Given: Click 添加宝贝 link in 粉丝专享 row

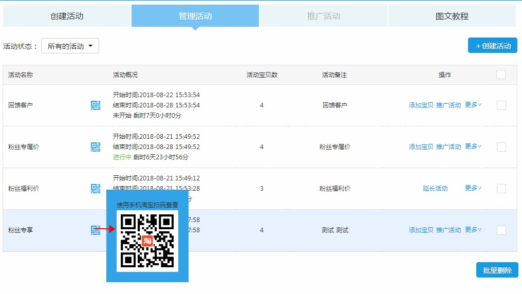Looking at the screenshot, I should (x=421, y=230).
